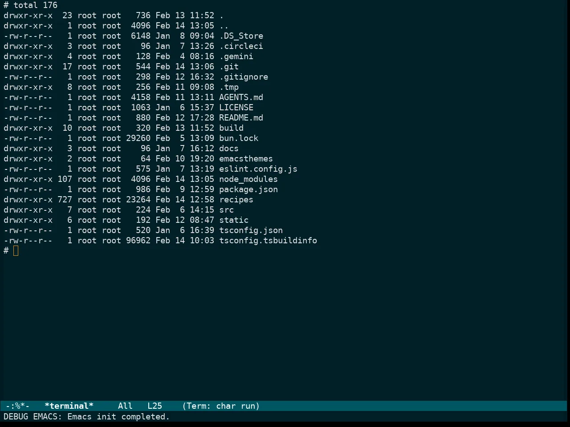Click the size 1063 in LICENSE row

(141, 108)
